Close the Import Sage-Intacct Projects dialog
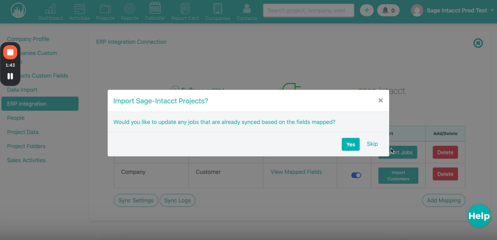This screenshot has height=240, width=497. [x=380, y=100]
